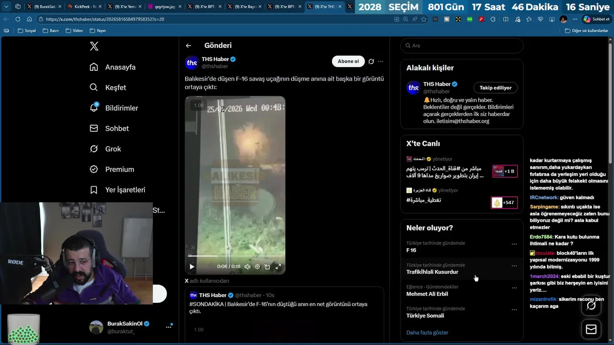Open Keşfet search page
The height and width of the screenshot is (345, 614).
click(108, 88)
